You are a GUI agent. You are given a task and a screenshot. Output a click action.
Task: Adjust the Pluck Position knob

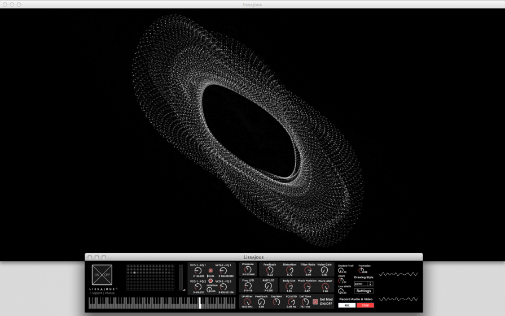click(x=307, y=286)
